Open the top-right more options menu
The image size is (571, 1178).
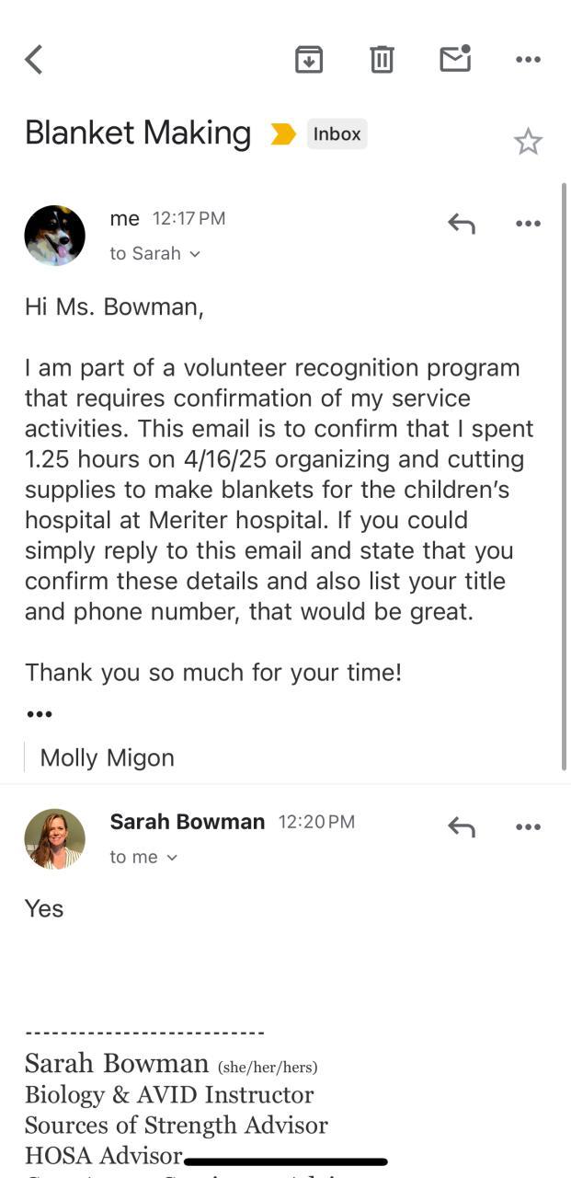pos(528,60)
